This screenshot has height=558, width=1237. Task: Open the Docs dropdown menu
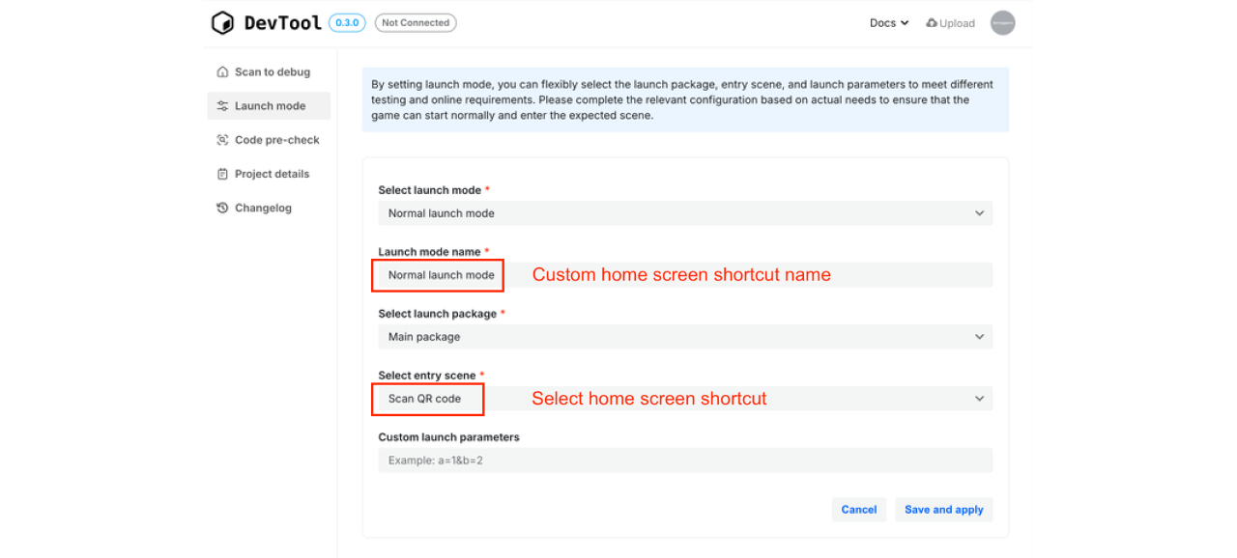pos(889,23)
